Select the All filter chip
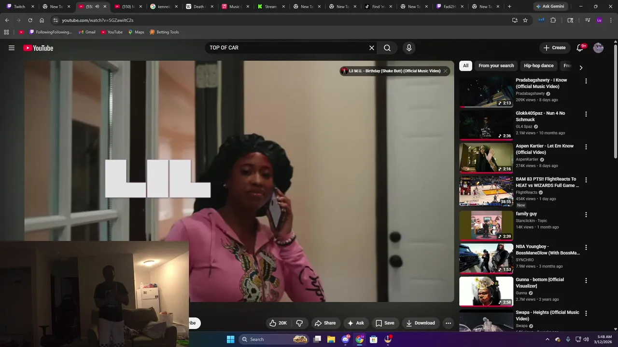The image size is (618, 347). click(465, 66)
